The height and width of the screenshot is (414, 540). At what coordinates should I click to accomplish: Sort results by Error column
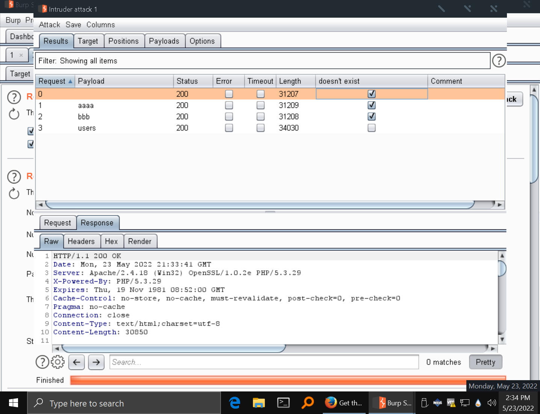(229, 81)
